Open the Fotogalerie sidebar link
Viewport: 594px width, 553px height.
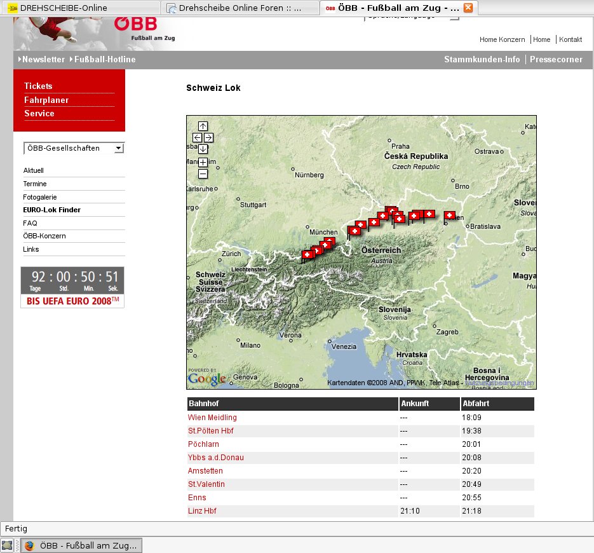[39, 197]
